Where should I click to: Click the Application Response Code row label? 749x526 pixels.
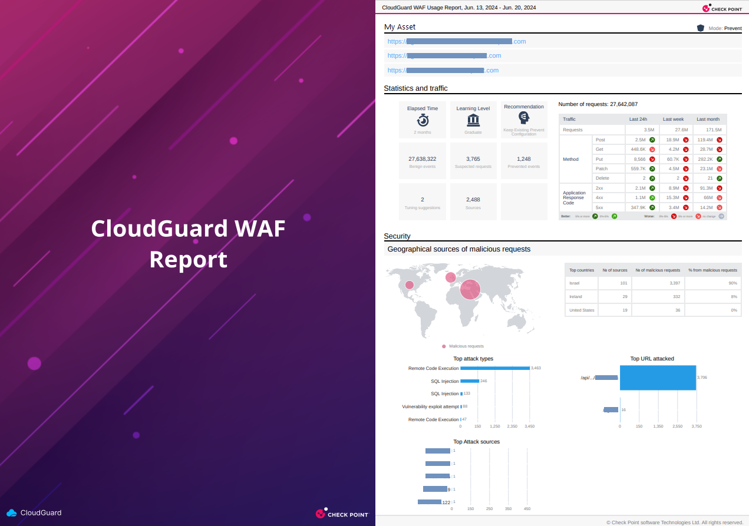[x=575, y=198]
